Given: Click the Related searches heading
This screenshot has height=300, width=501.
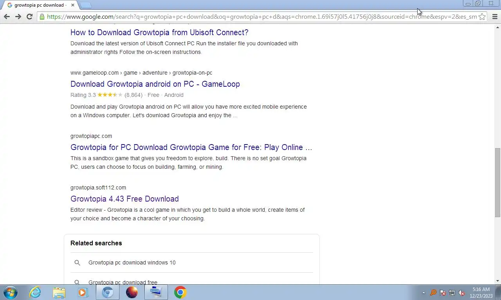Looking at the screenshot, I should pyautogui.click(x=96, y=243).
